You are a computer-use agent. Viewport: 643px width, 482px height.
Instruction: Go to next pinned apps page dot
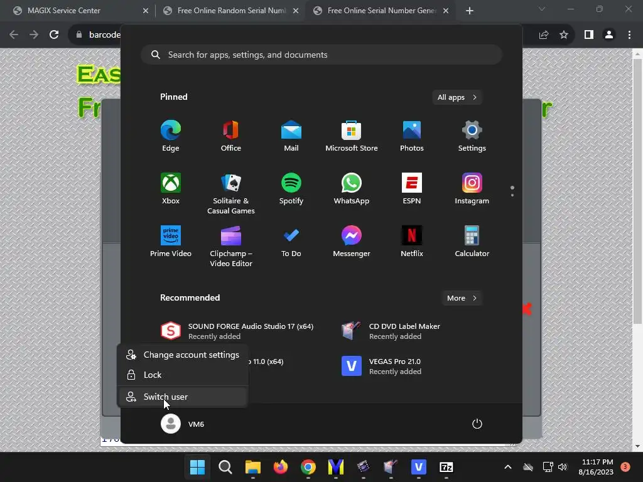pyautogui.click(x=512, y=195)
